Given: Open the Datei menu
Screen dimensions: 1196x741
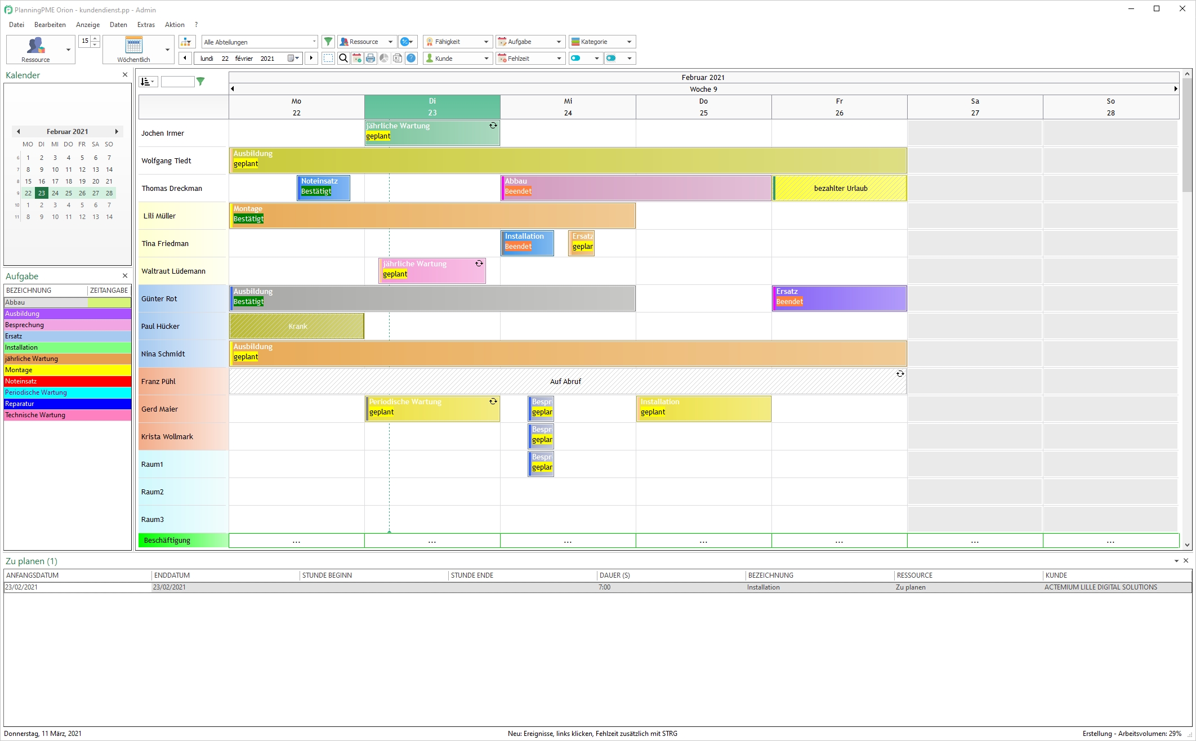Looking at the screenshot, I should (x=16, y=25).
